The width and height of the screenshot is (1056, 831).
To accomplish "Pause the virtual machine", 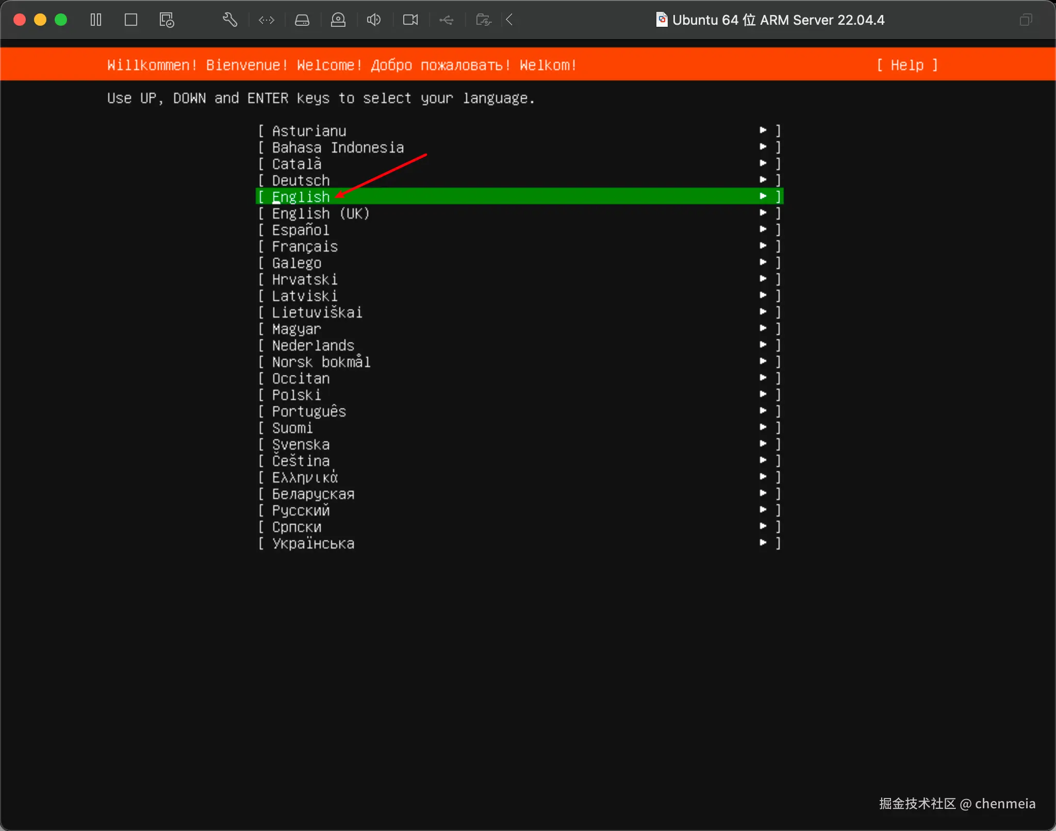I will pyautogui.click(x=96, y=20).
